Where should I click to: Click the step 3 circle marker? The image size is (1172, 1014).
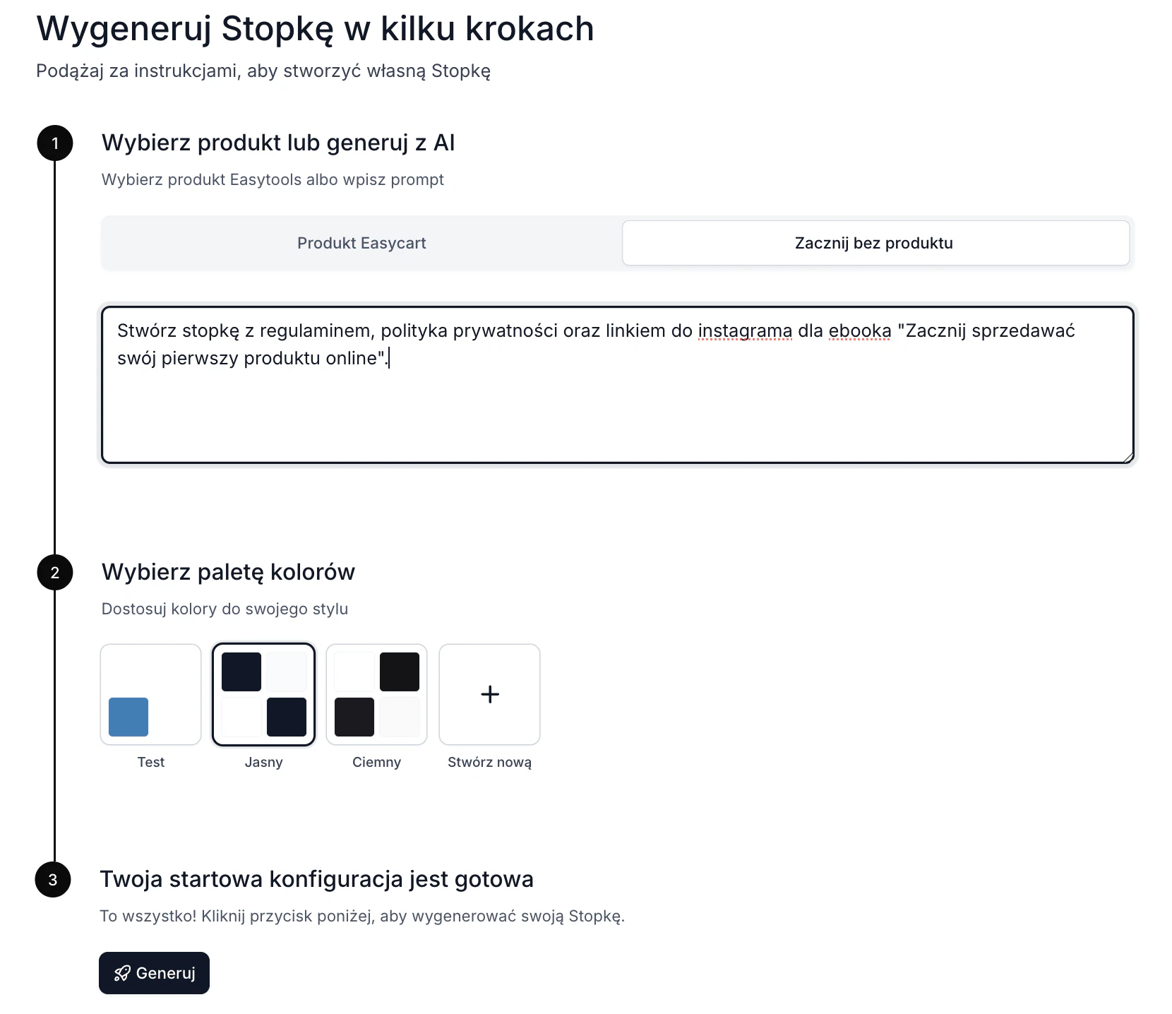(x=53, y=880)
